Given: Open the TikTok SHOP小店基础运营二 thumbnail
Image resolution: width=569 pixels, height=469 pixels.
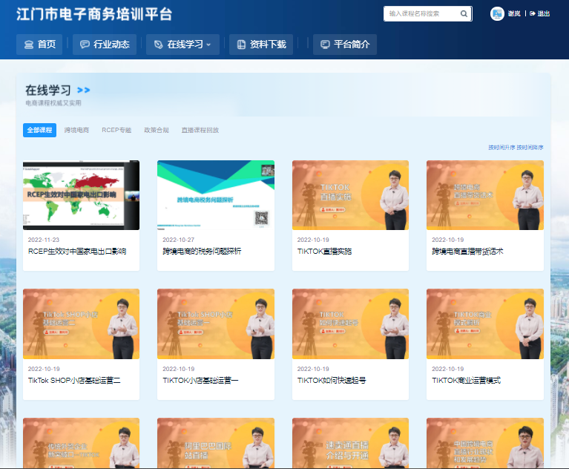Looking at the screenshot, I should click(82, 324).
